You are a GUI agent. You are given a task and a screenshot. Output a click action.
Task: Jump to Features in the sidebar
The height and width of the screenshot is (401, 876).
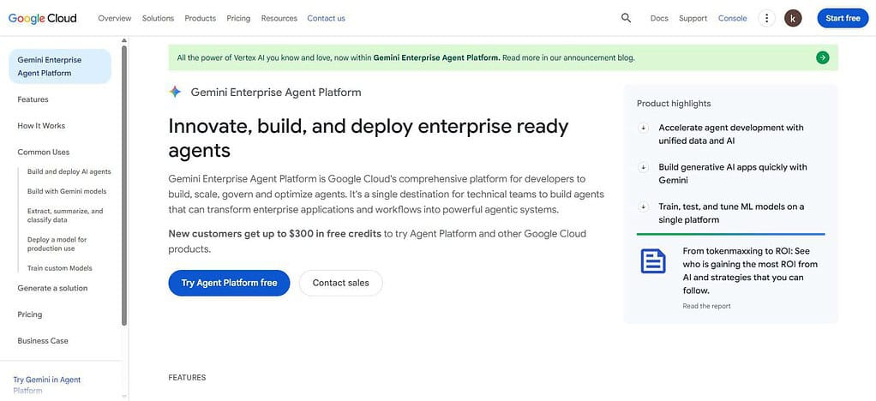pos(33,99)
